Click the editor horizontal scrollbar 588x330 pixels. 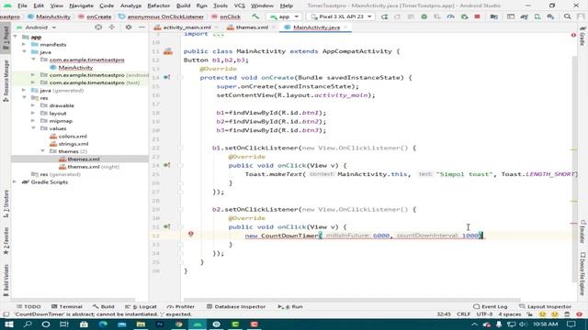(x=351, y=300)
